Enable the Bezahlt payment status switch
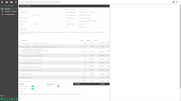Screen dimensions: 181x101 pyautogui.click(x=59, y=86)
